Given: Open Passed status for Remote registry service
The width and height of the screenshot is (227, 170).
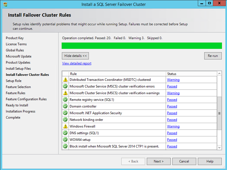Looking at the screenshot, I should 172,100.
